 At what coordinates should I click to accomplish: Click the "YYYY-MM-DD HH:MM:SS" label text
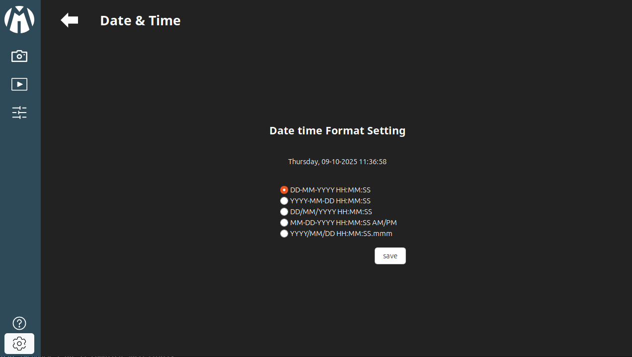(x=330, y=201)
